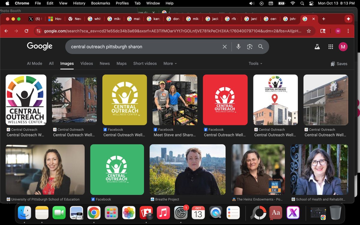Open the Chrome File menu
360x225 pixels.
(38, 3)
